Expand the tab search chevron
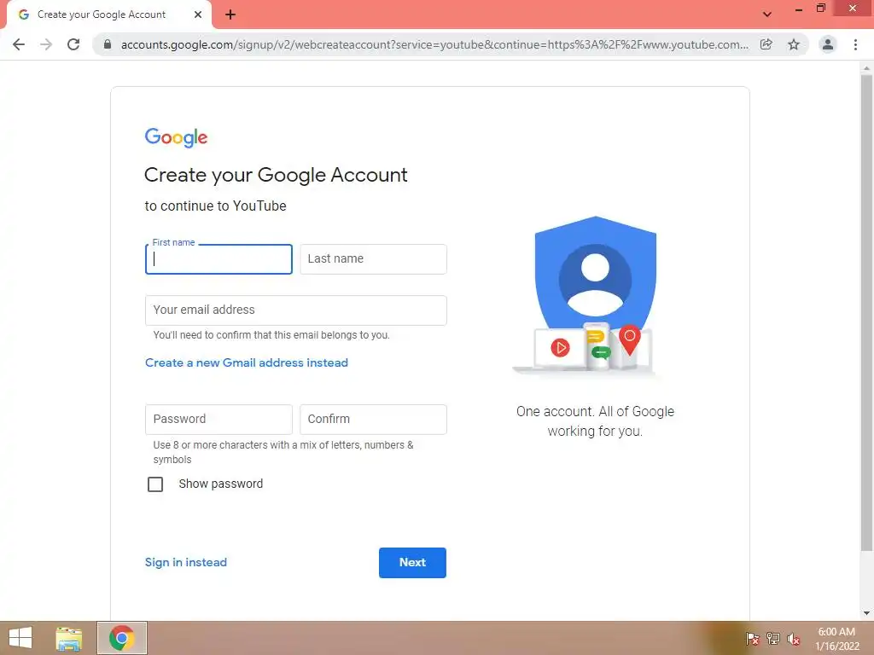This screenshot has width=874, height=655. 767,14
